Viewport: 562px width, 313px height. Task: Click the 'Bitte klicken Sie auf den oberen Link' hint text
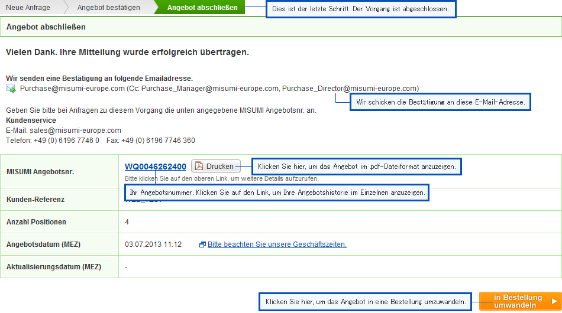[221, 178]
